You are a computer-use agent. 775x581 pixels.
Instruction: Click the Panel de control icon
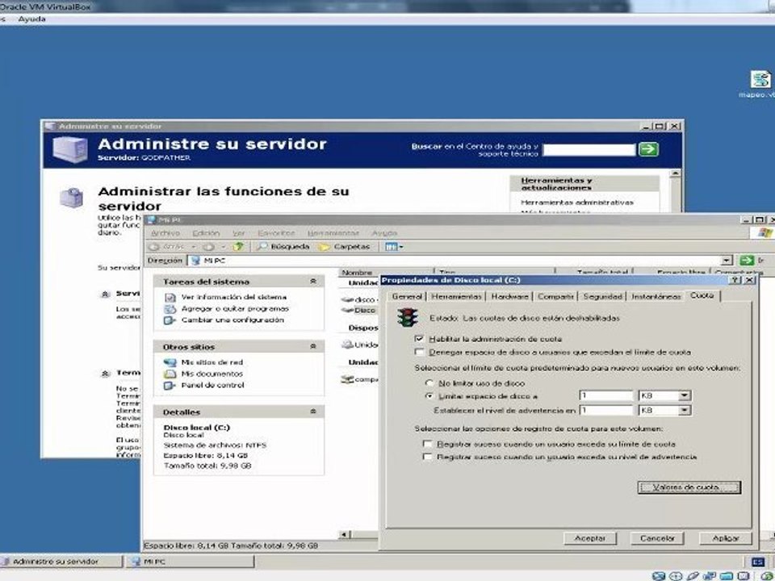170,385
